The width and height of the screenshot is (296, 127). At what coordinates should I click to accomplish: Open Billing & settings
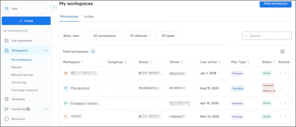22,75
